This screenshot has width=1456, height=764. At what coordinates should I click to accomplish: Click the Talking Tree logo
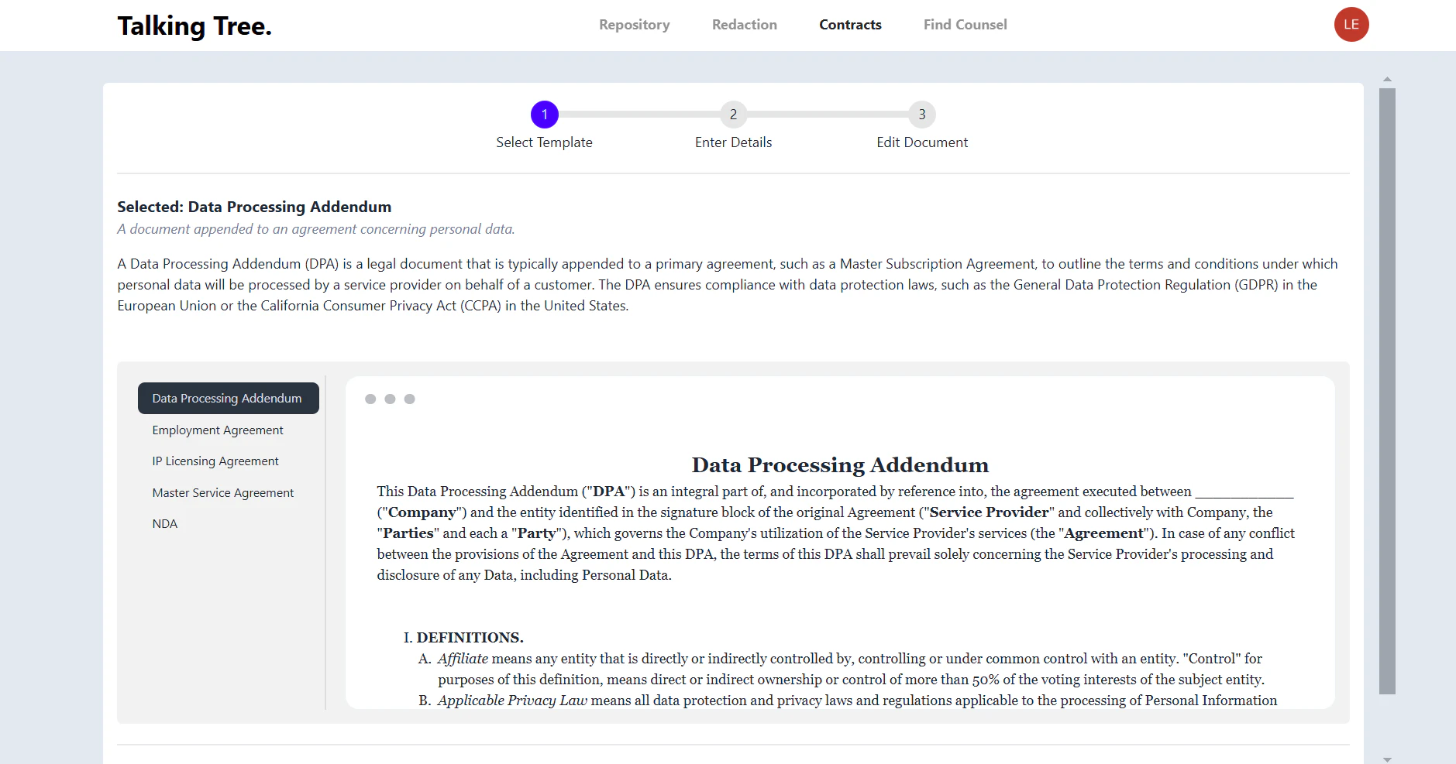[x=194, y=24]
